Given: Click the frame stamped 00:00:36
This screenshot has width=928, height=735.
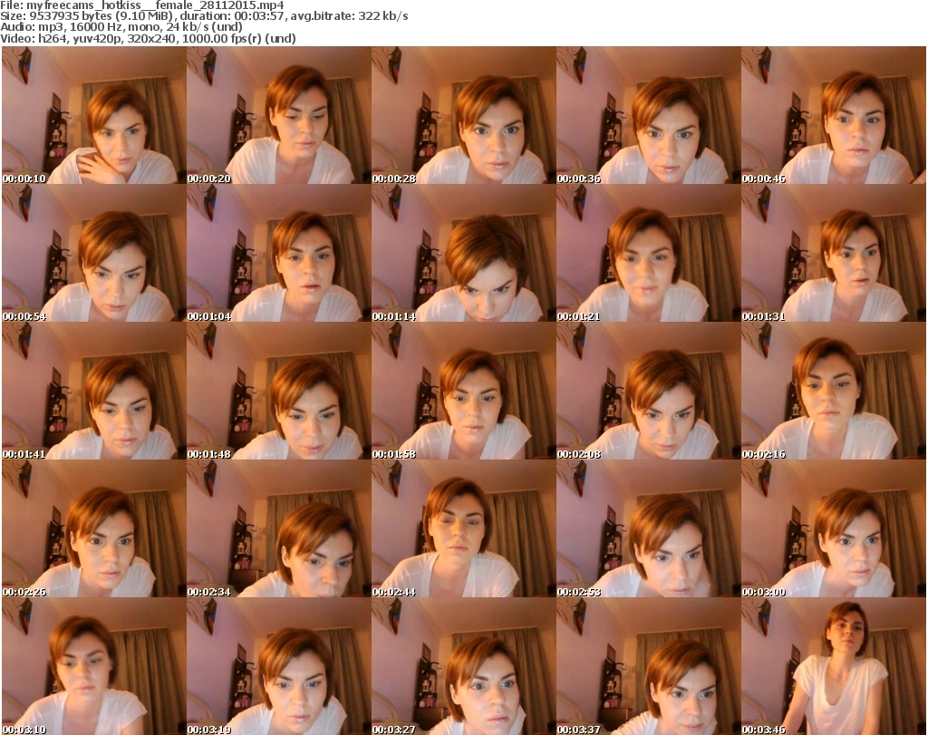Looking at the screenshot, I should pyautogui.click(x=649, y=115).
